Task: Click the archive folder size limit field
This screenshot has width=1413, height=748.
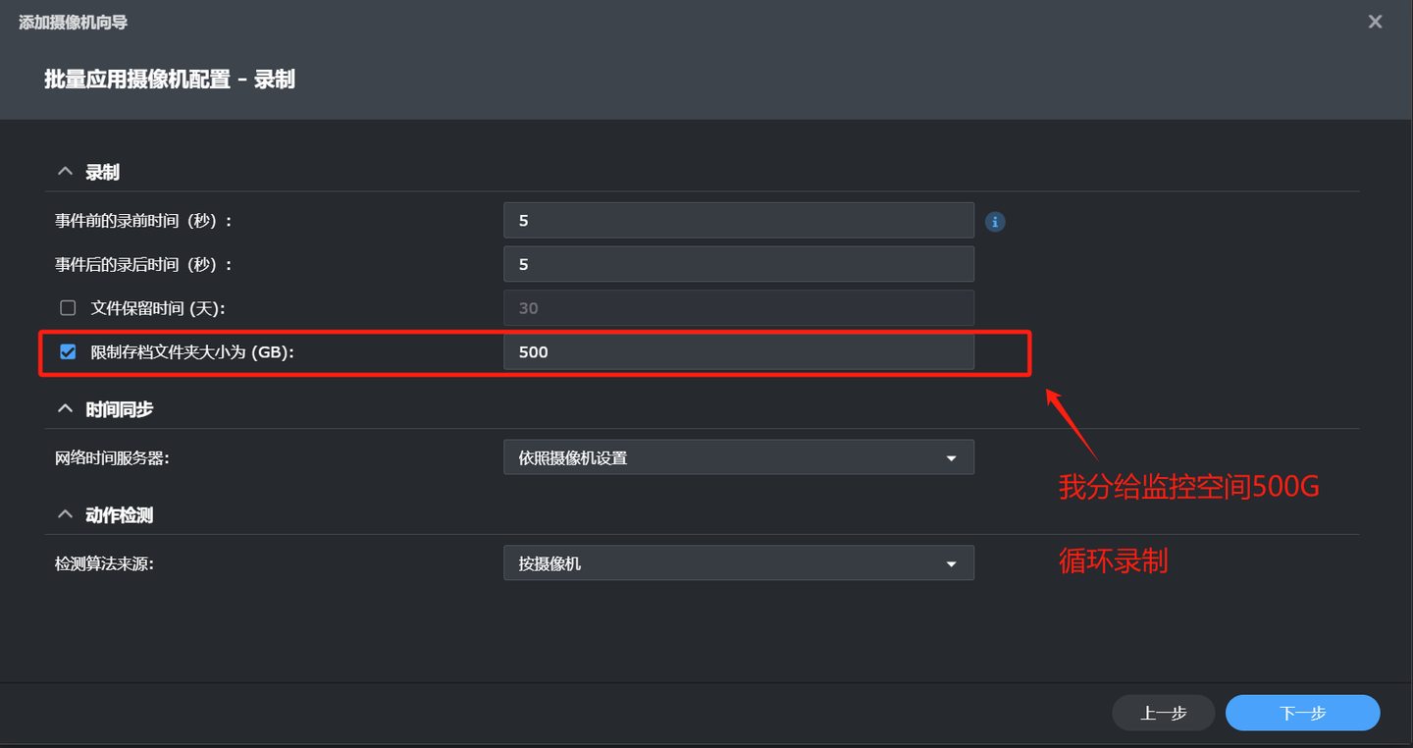Action: 738,352
